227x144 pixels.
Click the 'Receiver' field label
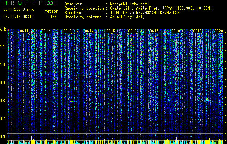pyautogui.click(x=73, y=13)
